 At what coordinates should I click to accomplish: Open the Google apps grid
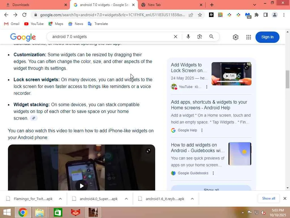click(x=249, y=37)
